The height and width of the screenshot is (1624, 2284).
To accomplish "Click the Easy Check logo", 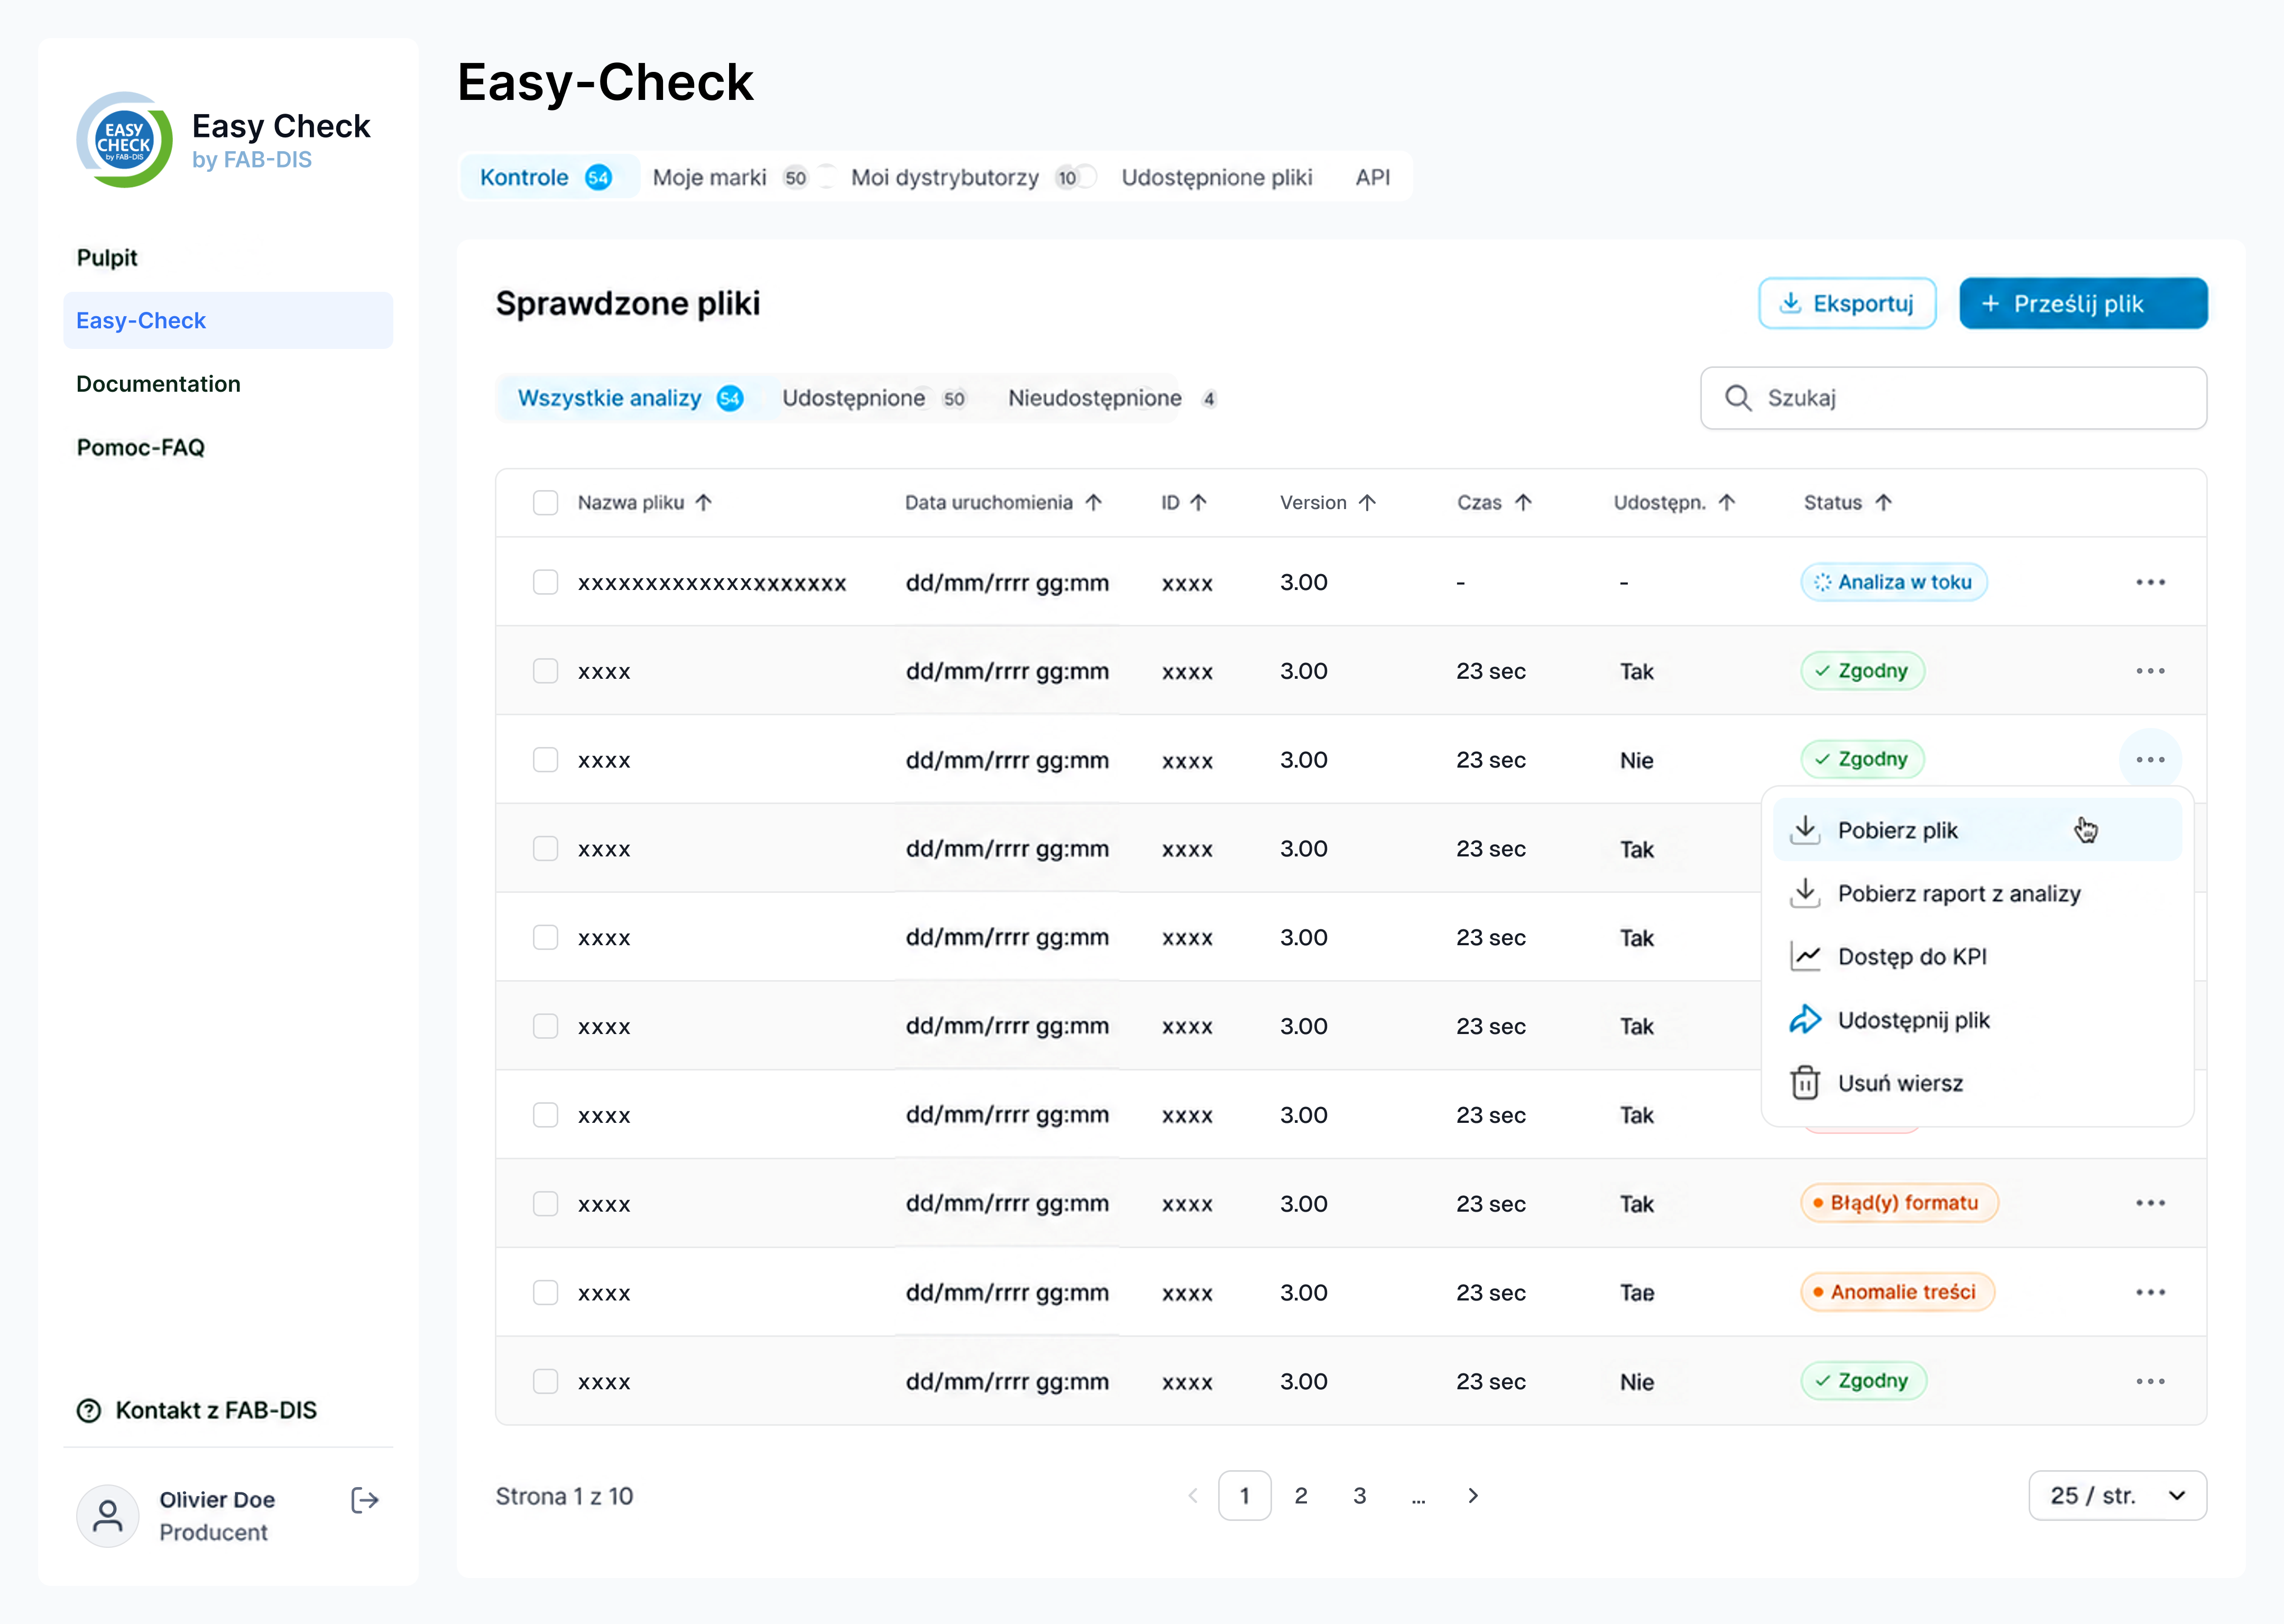I will pos(124,141).
